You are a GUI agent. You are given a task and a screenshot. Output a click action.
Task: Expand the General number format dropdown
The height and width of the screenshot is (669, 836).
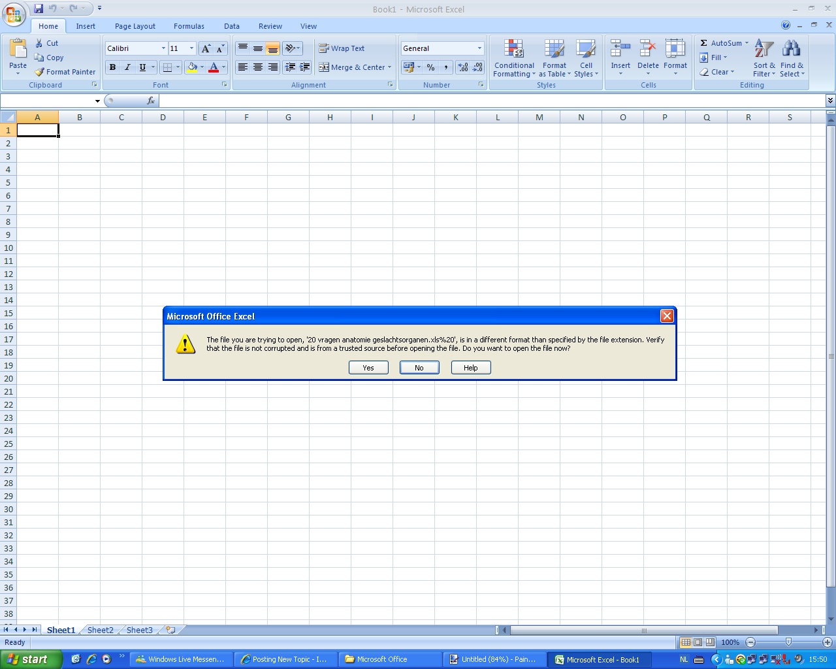479,48
